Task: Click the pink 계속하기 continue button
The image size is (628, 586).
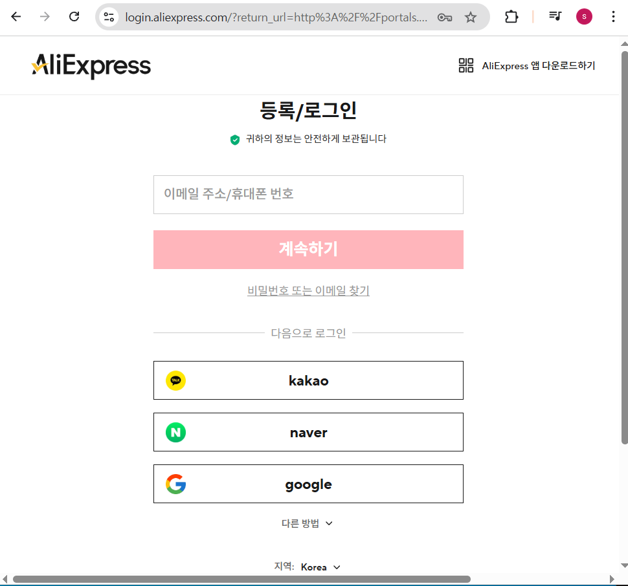Action: click(x=308, y=250)
